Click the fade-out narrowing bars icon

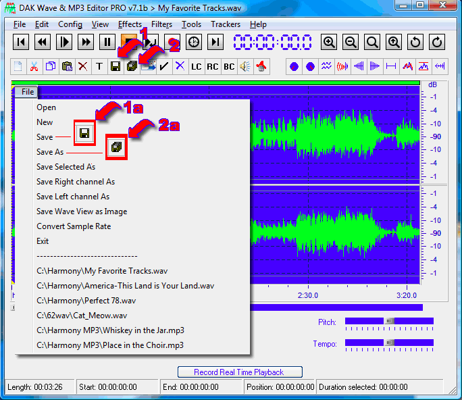point(375,66)
